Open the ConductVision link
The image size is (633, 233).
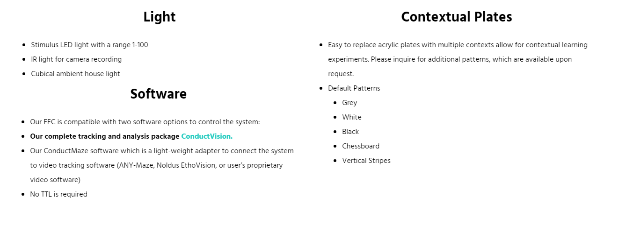click(207, 136)
